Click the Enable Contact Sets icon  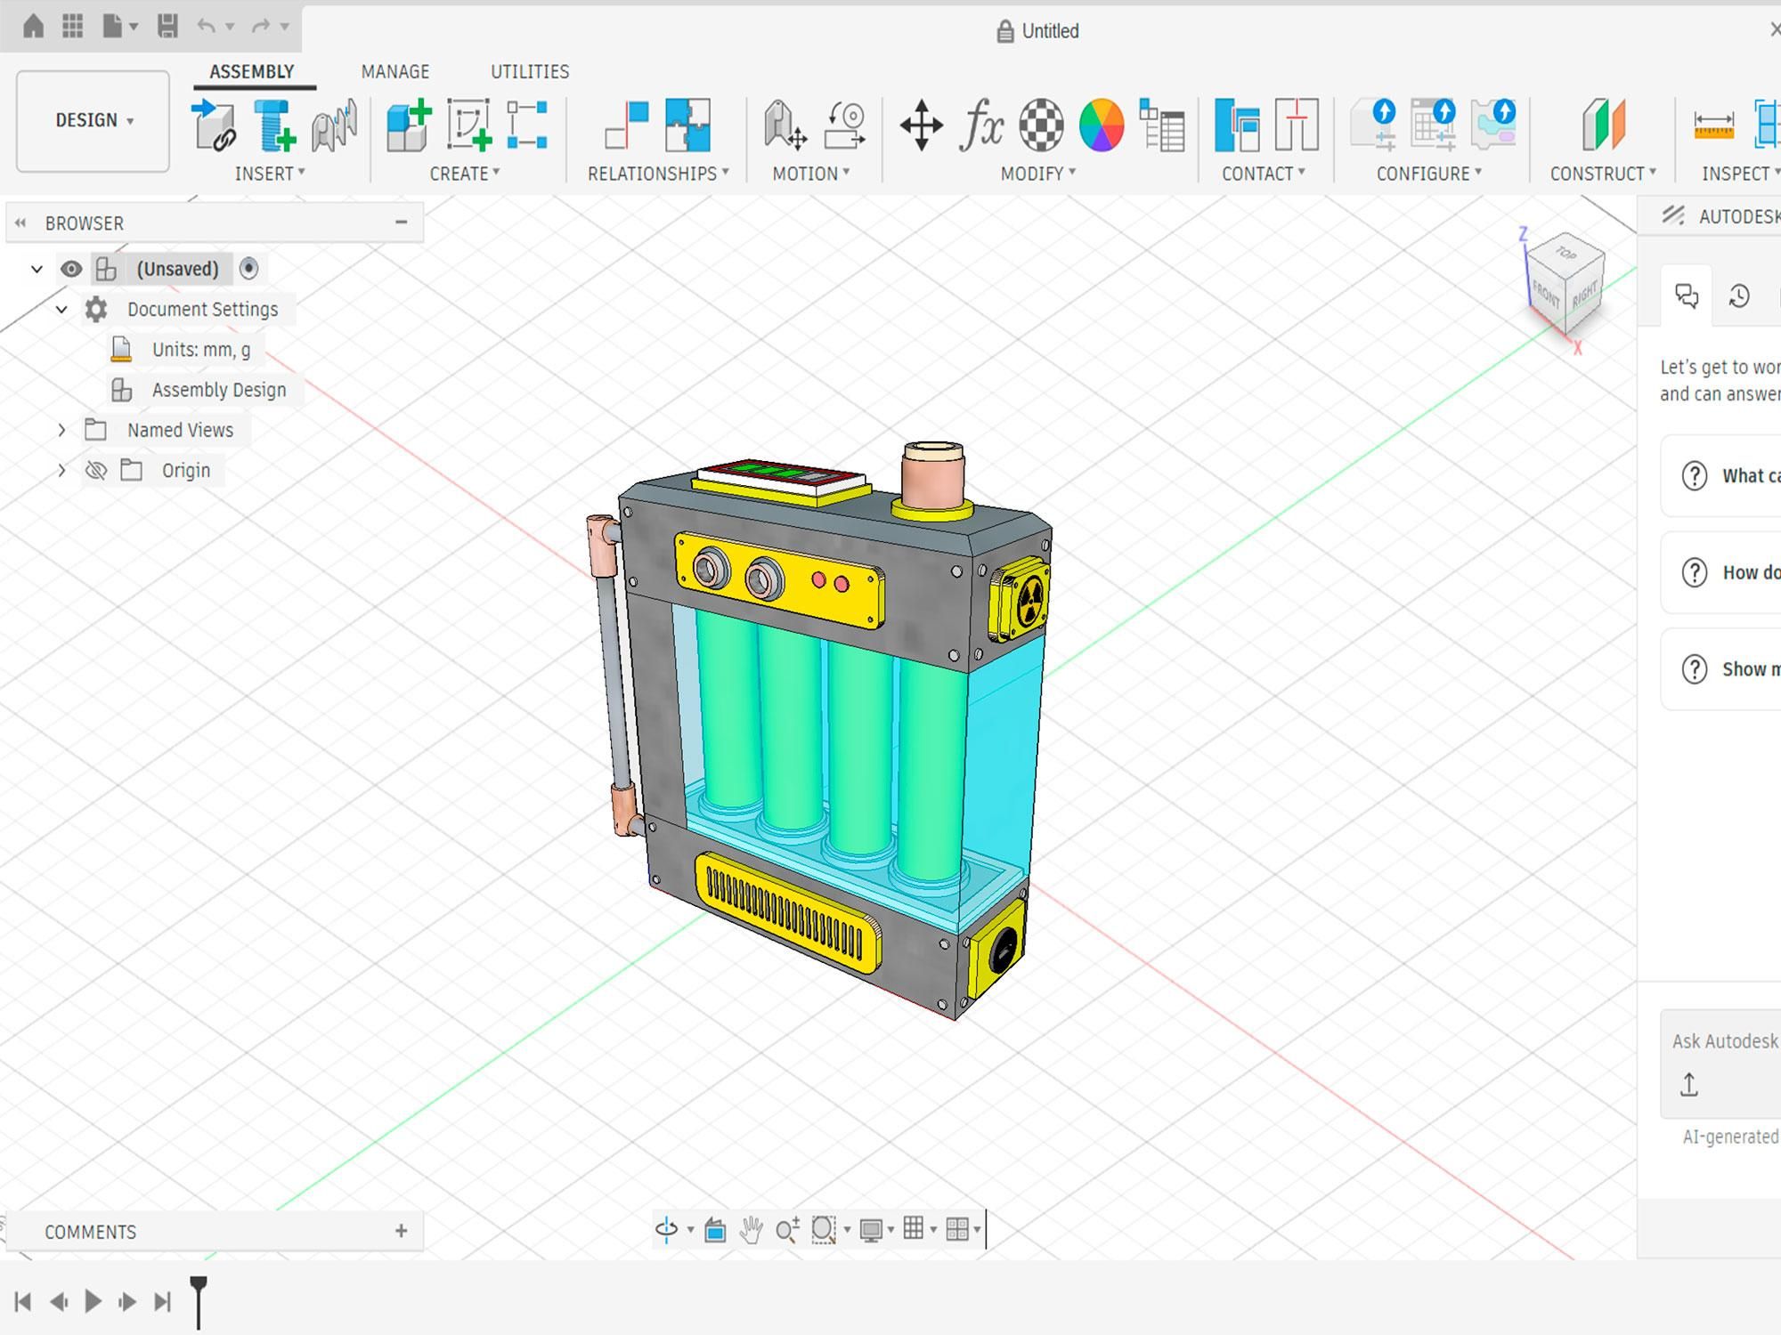(x=1237, y=125)
